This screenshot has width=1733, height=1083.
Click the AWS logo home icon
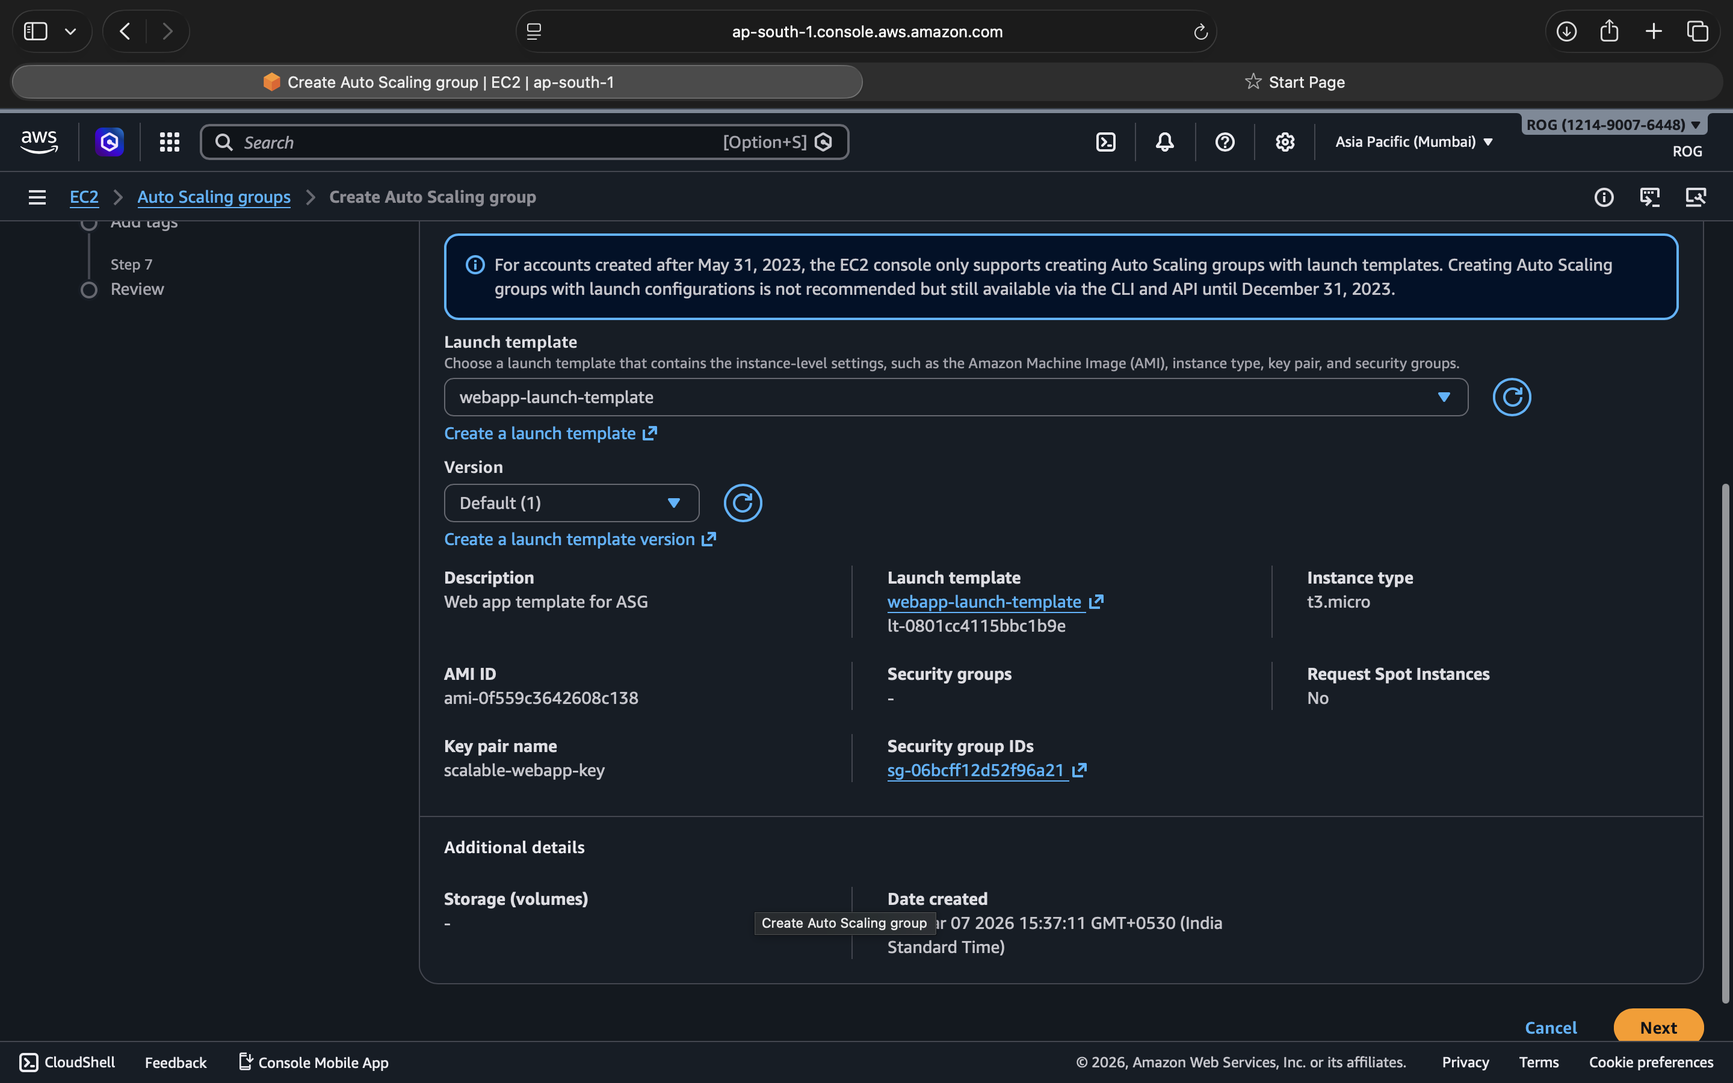(39, 142)
